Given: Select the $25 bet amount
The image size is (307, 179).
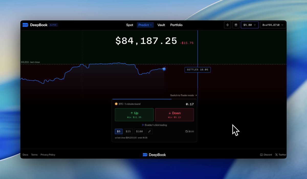Looking at the screenshot, I should (x=128, y=131).
